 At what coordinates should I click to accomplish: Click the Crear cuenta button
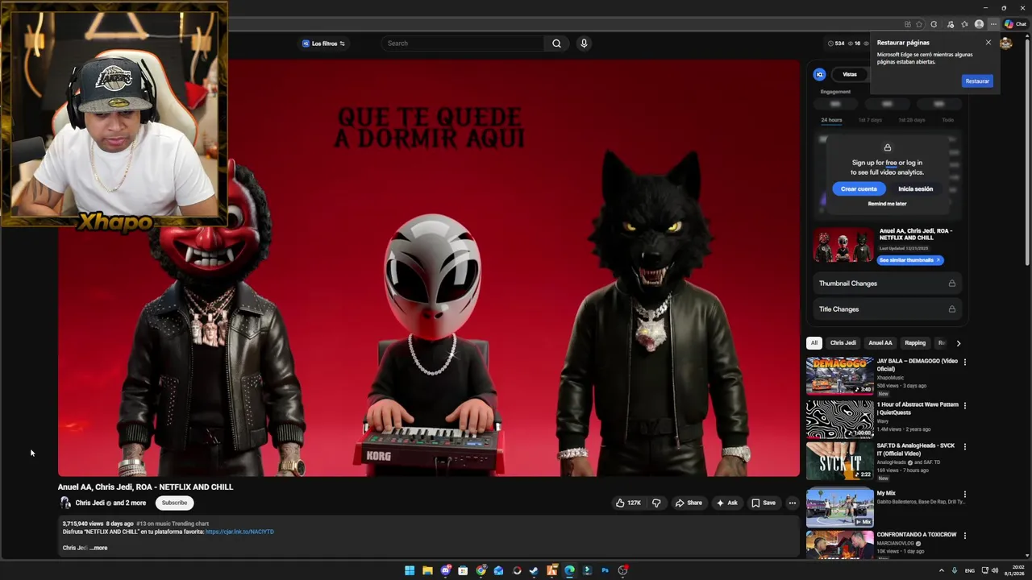click(859, 188)
